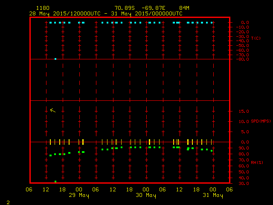Click the latitude value 70.89S

[x=125, y=8]
